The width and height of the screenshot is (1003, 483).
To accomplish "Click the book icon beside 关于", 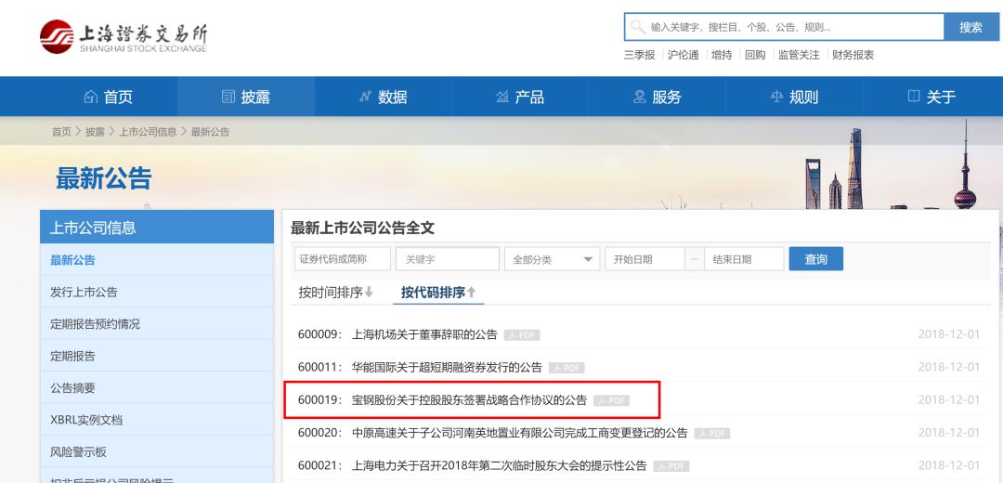I will [914, 97].
